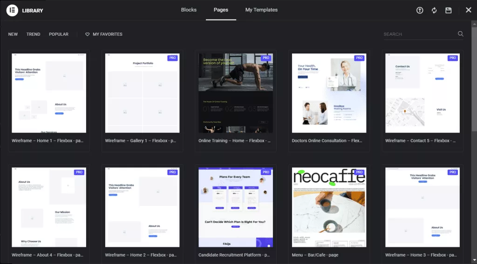Open the neocaffe Menu Bar/Cafe thumbnail
The width and height of the screenshot is (477, 264).
[x=329, y=207]
